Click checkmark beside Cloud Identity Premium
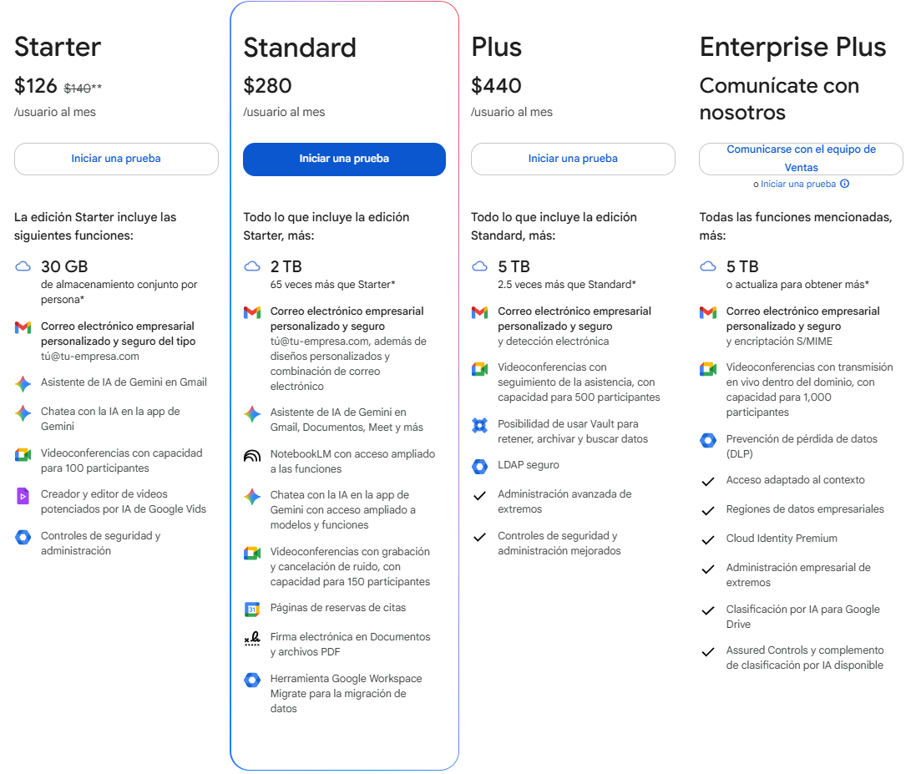 708,539
